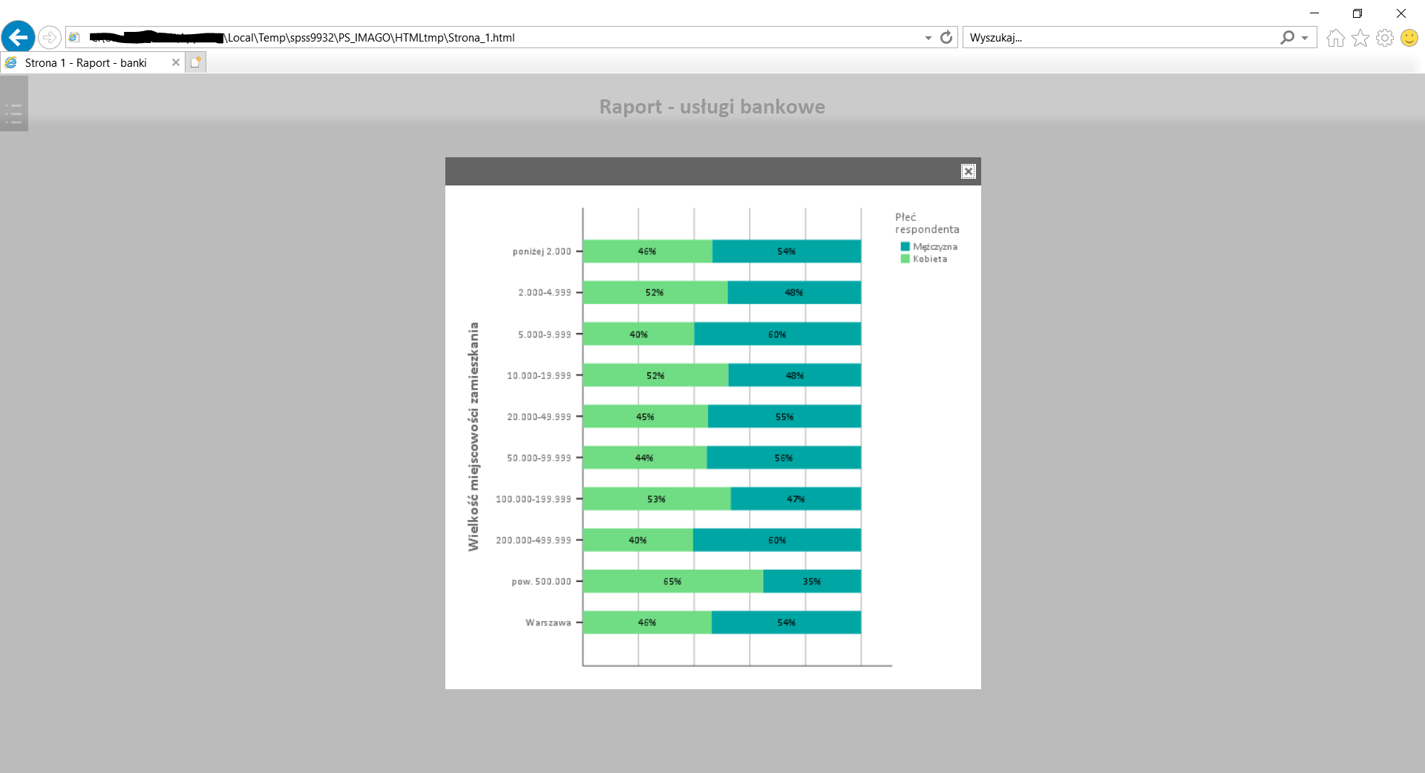
Task: Click the 'poniżej 2.000' axis label
Action: click(x=542, y=251)
